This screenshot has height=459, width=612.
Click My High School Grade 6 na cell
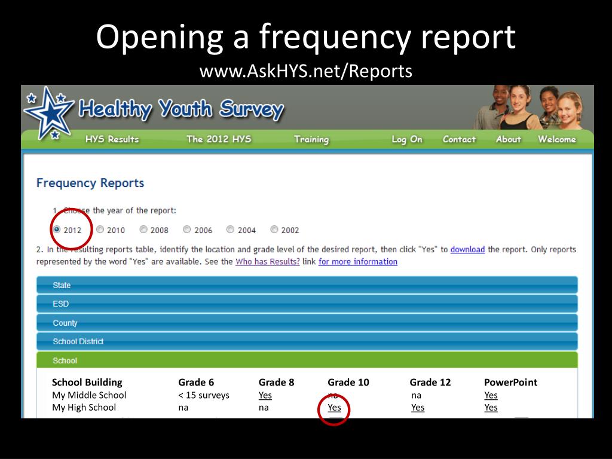tap(183, 408)
